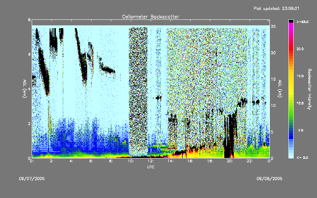
Task: Click the yellow band of the colorbar
Action: pos(291,83)
